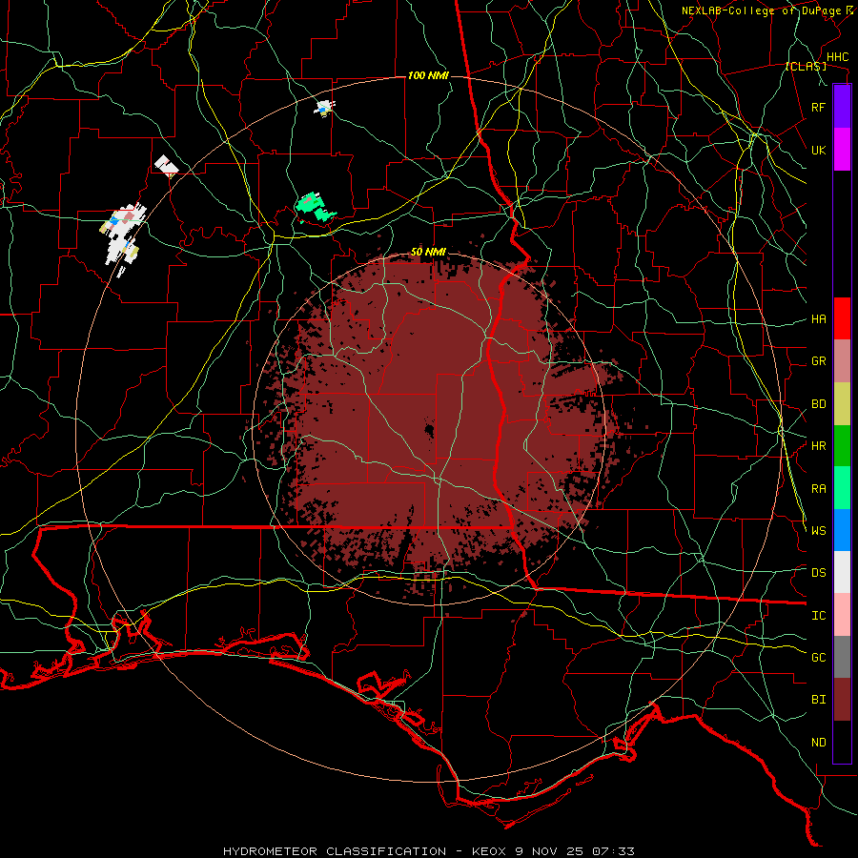Screen dimensions: 858x858
Task: Select the BD legend label
Action: click(818, 404)
